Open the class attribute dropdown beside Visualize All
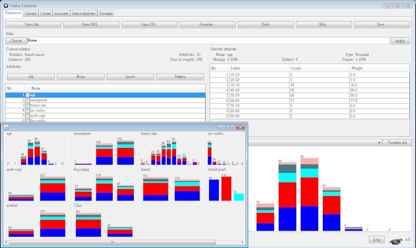 379,143
